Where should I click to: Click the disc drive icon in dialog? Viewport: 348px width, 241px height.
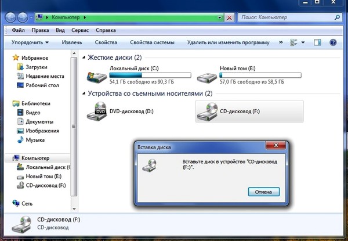pos(150,166)
